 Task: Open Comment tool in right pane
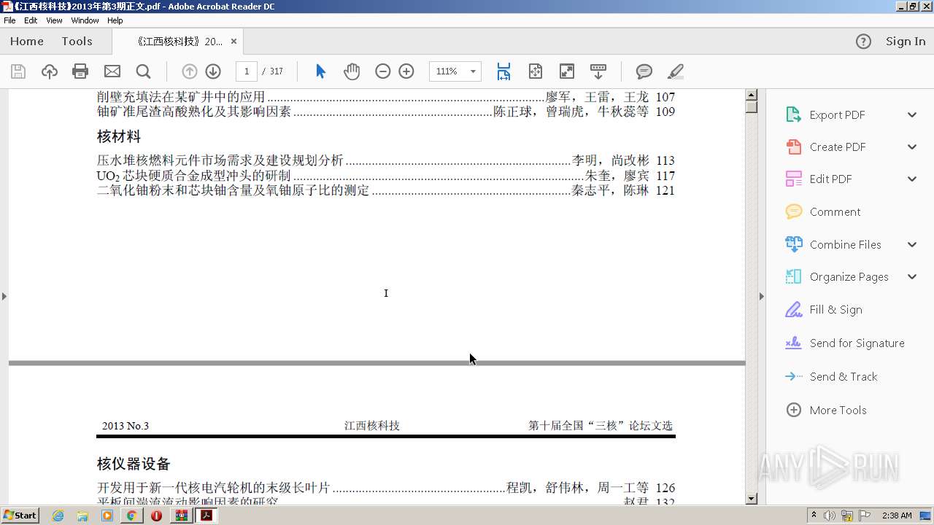coord(835,211)
